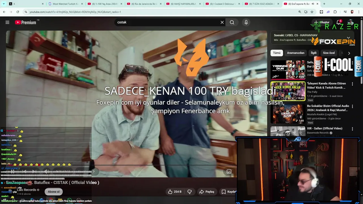The width and height of the screenshot is (363, 204).
Task: Close the Era7capone tab
Action: 317,4
